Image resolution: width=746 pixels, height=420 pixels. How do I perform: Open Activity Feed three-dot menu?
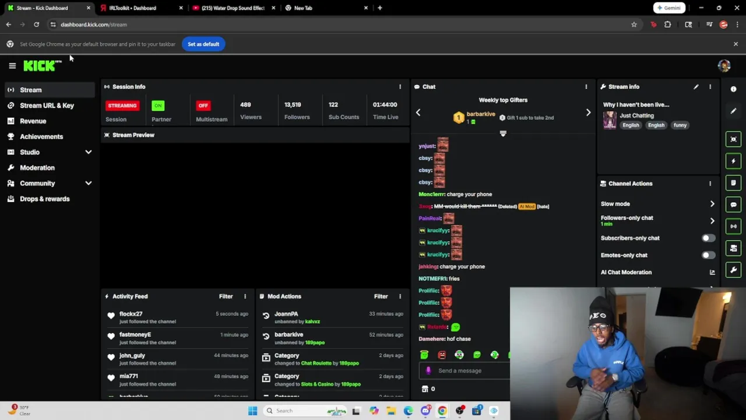[245, 296]
